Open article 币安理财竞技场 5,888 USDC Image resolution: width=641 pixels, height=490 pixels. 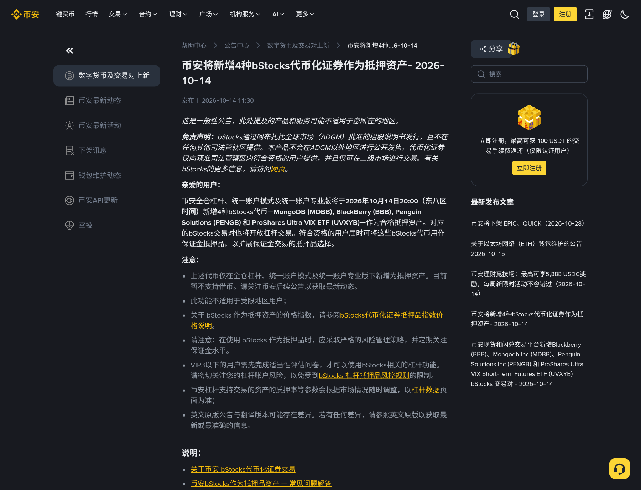(528, 284)
